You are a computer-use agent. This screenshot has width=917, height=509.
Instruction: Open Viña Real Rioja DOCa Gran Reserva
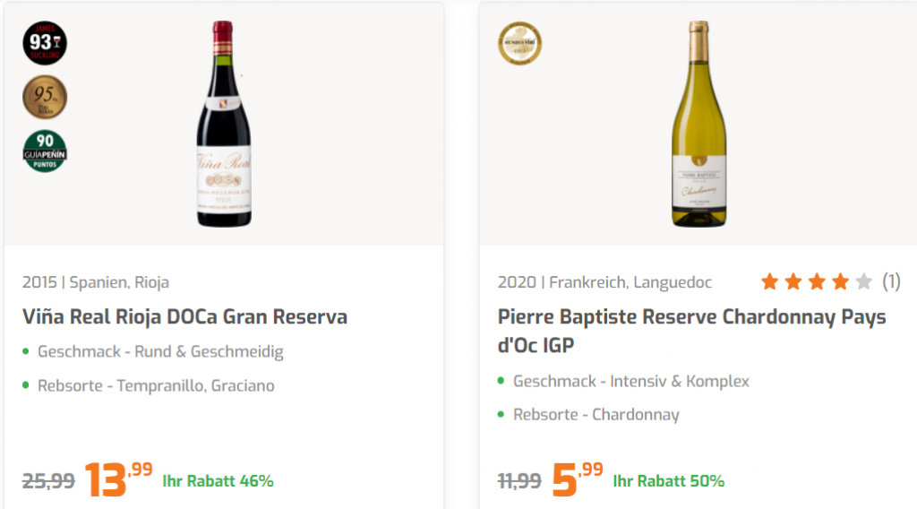184,317
